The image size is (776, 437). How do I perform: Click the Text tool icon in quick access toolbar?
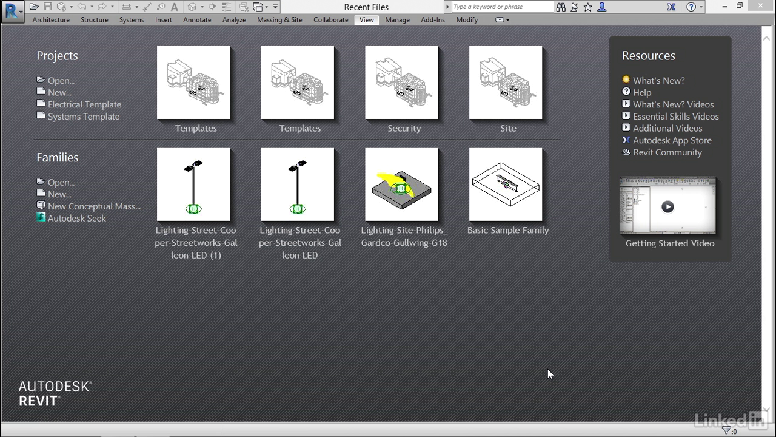click(175, 7)
